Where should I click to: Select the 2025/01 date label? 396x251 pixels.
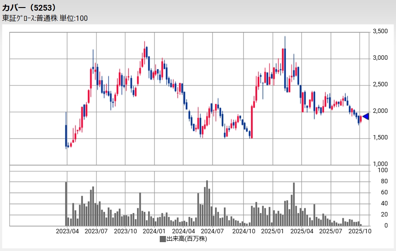[272, 231]
